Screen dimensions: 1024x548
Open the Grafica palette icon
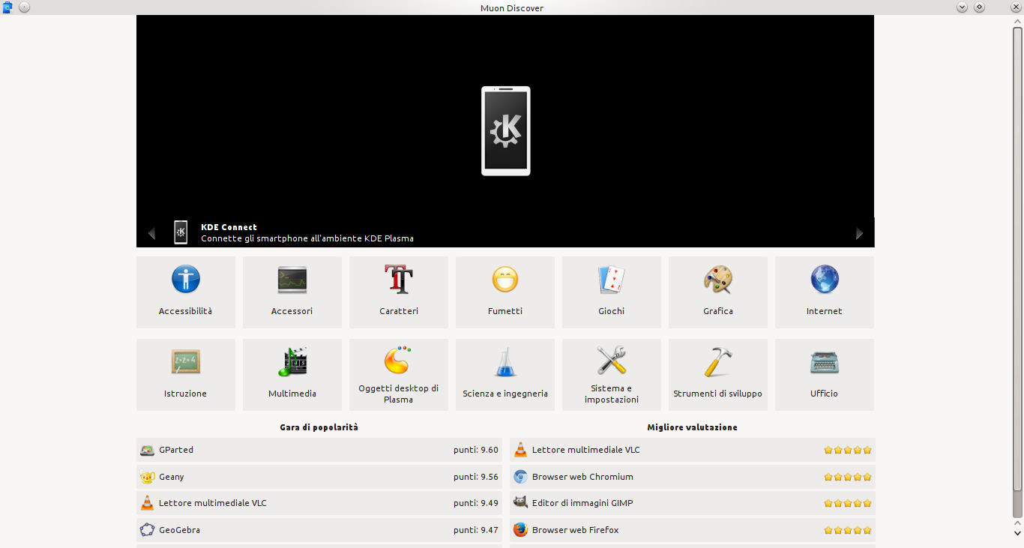[717, 280]
